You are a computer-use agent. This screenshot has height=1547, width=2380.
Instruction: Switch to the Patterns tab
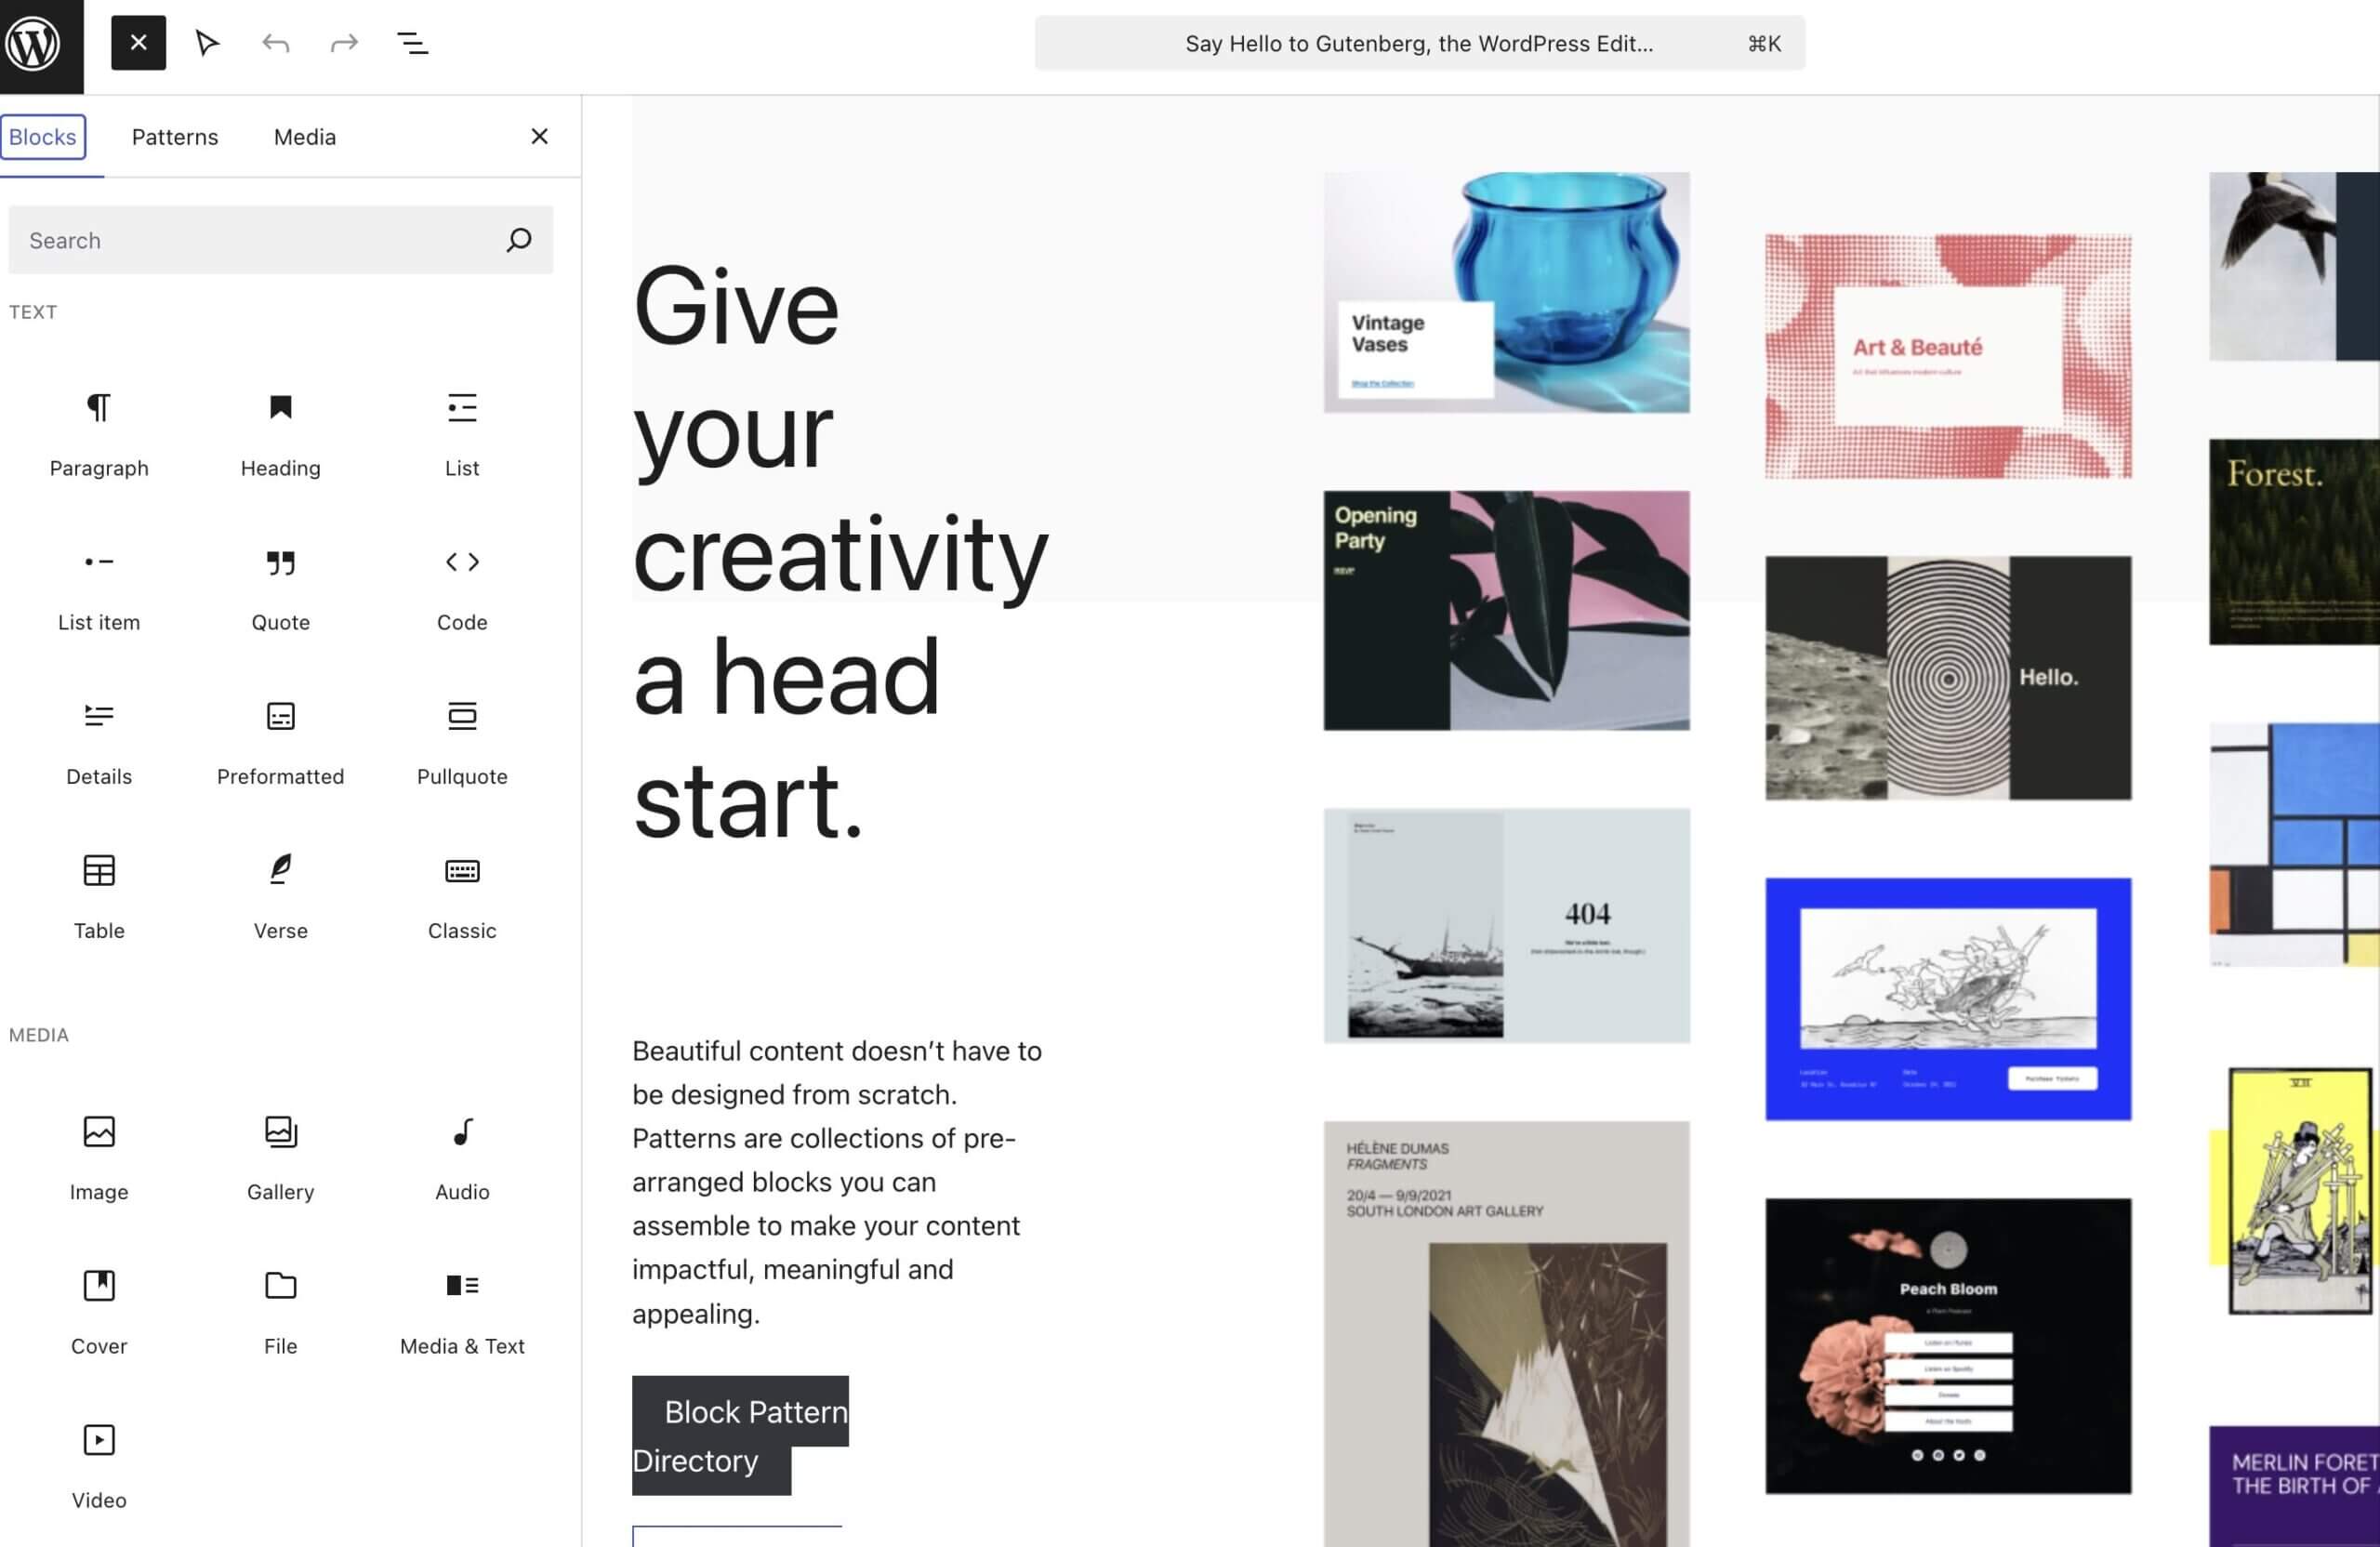[x=175, y=137]
